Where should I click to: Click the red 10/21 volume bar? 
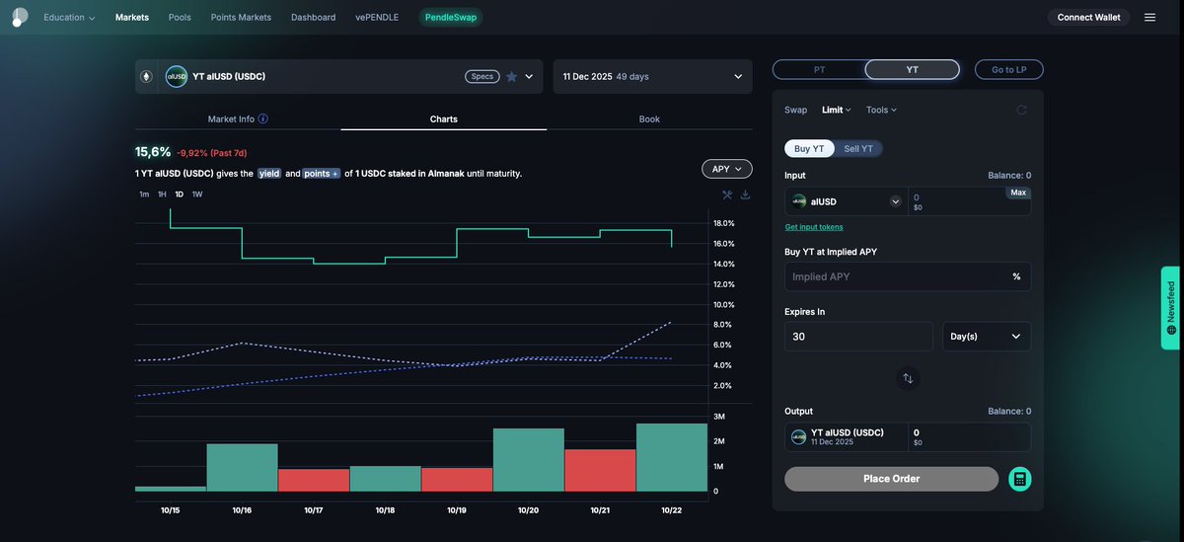click(x=600, y=470)
